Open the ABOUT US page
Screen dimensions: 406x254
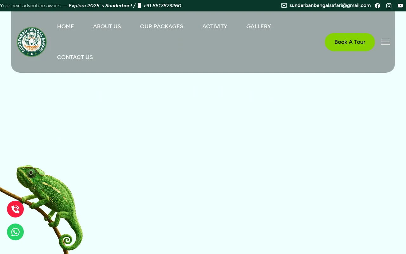[x=107, y=26]
